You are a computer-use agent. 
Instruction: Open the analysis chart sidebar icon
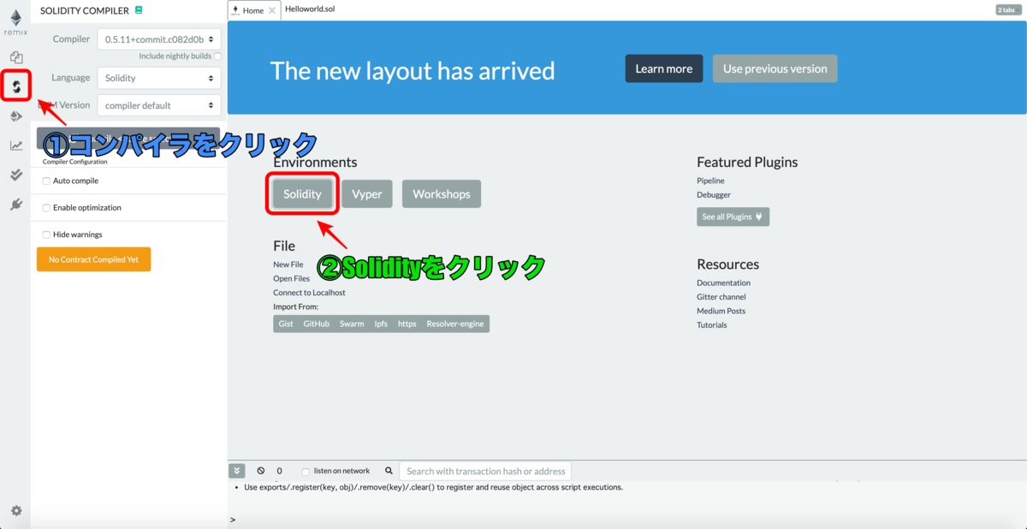pyautogui.click(x=16, y=146)
